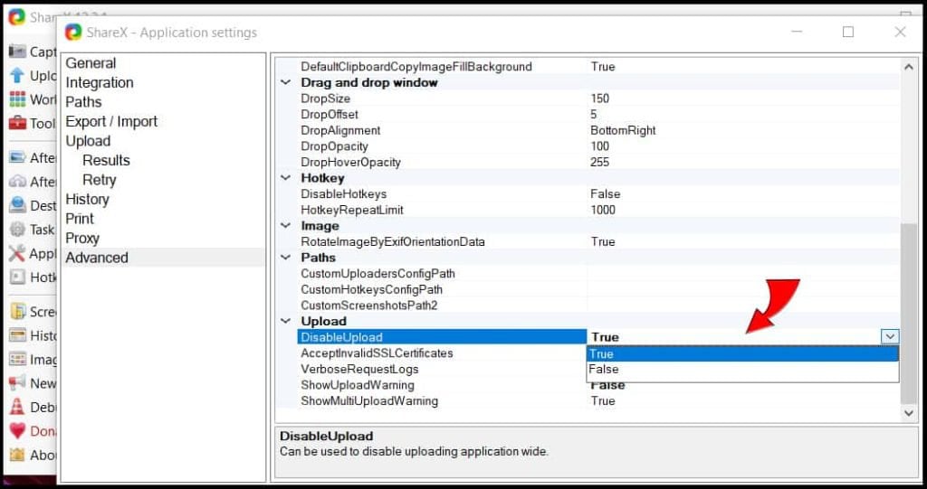Click the Destinations icon in main window

tap(18, 205)
